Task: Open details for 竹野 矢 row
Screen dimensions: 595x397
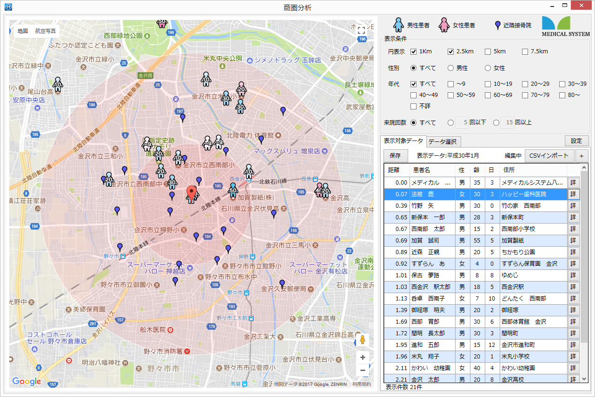Action: coord(573,205)
